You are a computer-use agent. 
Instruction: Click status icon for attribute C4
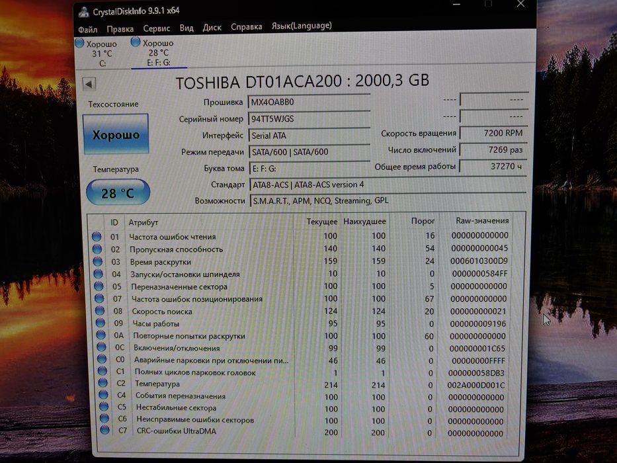(103, 394)
